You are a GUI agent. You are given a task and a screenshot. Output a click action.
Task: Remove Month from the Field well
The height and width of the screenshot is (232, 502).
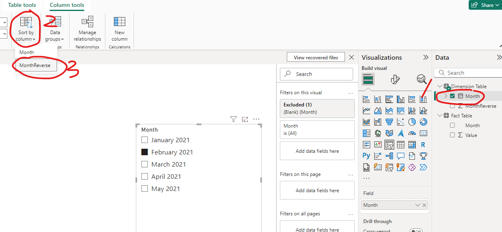click(424, 205)
